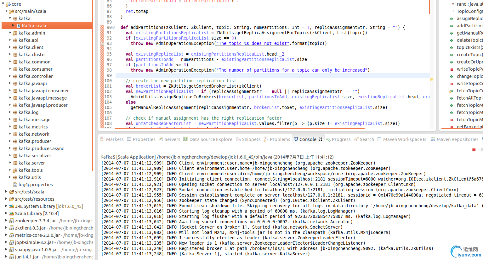Click the zookeeper-3.3.4.jar archive icon

click(12, 221)
